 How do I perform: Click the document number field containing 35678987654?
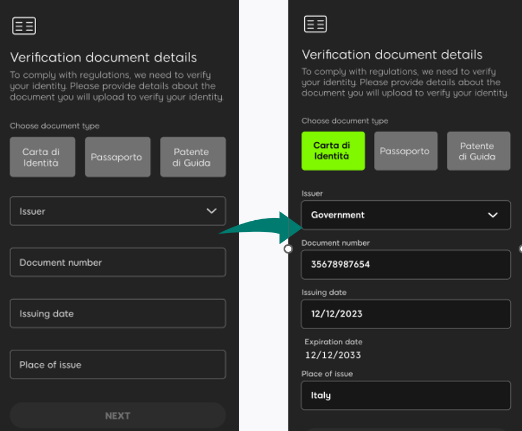[x=406, y=265]
